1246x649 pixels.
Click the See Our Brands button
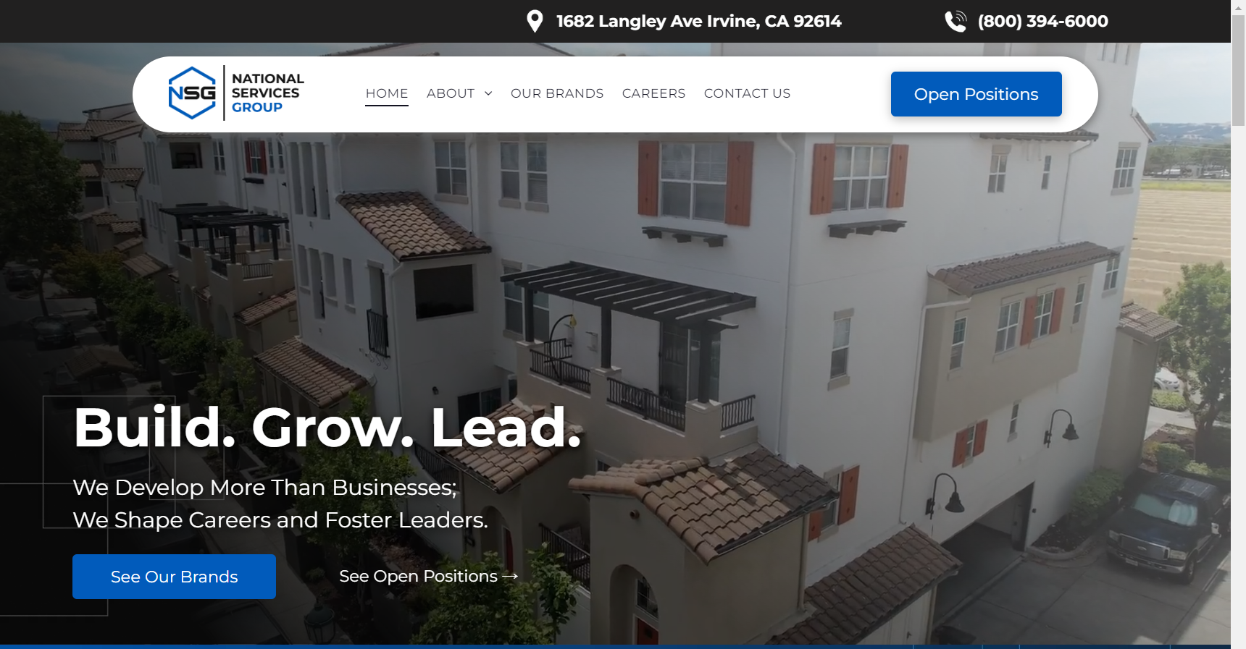point(174,577)
